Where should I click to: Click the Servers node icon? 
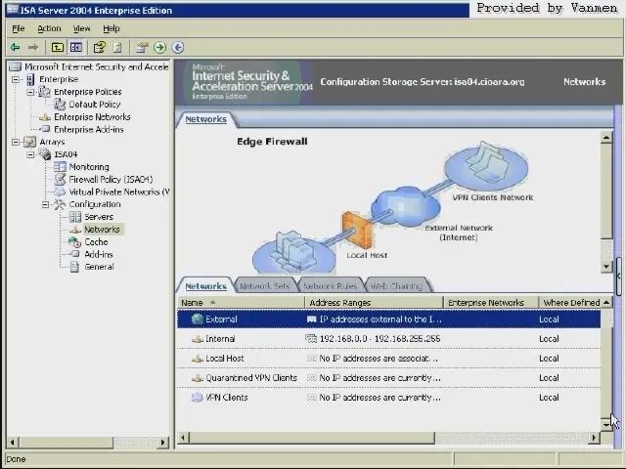[75, 217]
